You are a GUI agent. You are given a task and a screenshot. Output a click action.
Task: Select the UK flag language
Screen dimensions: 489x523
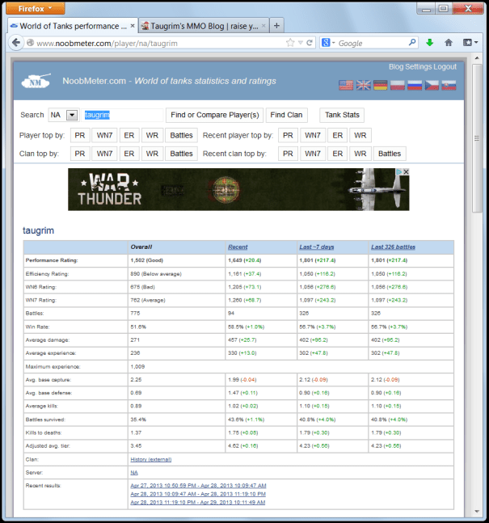click(x=363, y=85)
